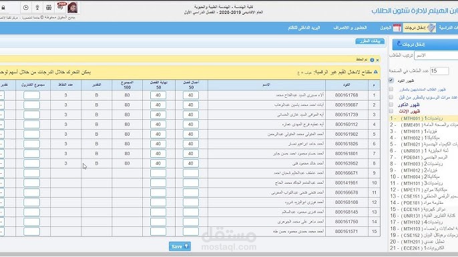Enable the ظهور الطلاب المتشابهين بالمقرر checkbox
The width and height of the screenshot is (458, 257).
coord(391,89)
